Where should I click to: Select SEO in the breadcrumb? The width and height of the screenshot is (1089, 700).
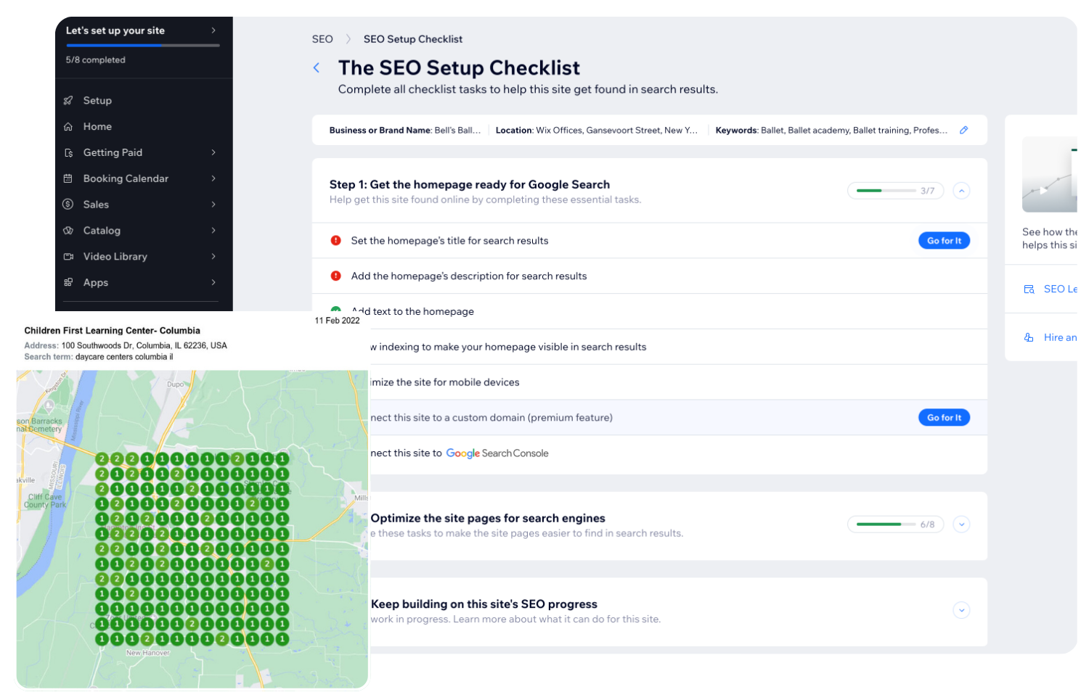tap(322, 39)
